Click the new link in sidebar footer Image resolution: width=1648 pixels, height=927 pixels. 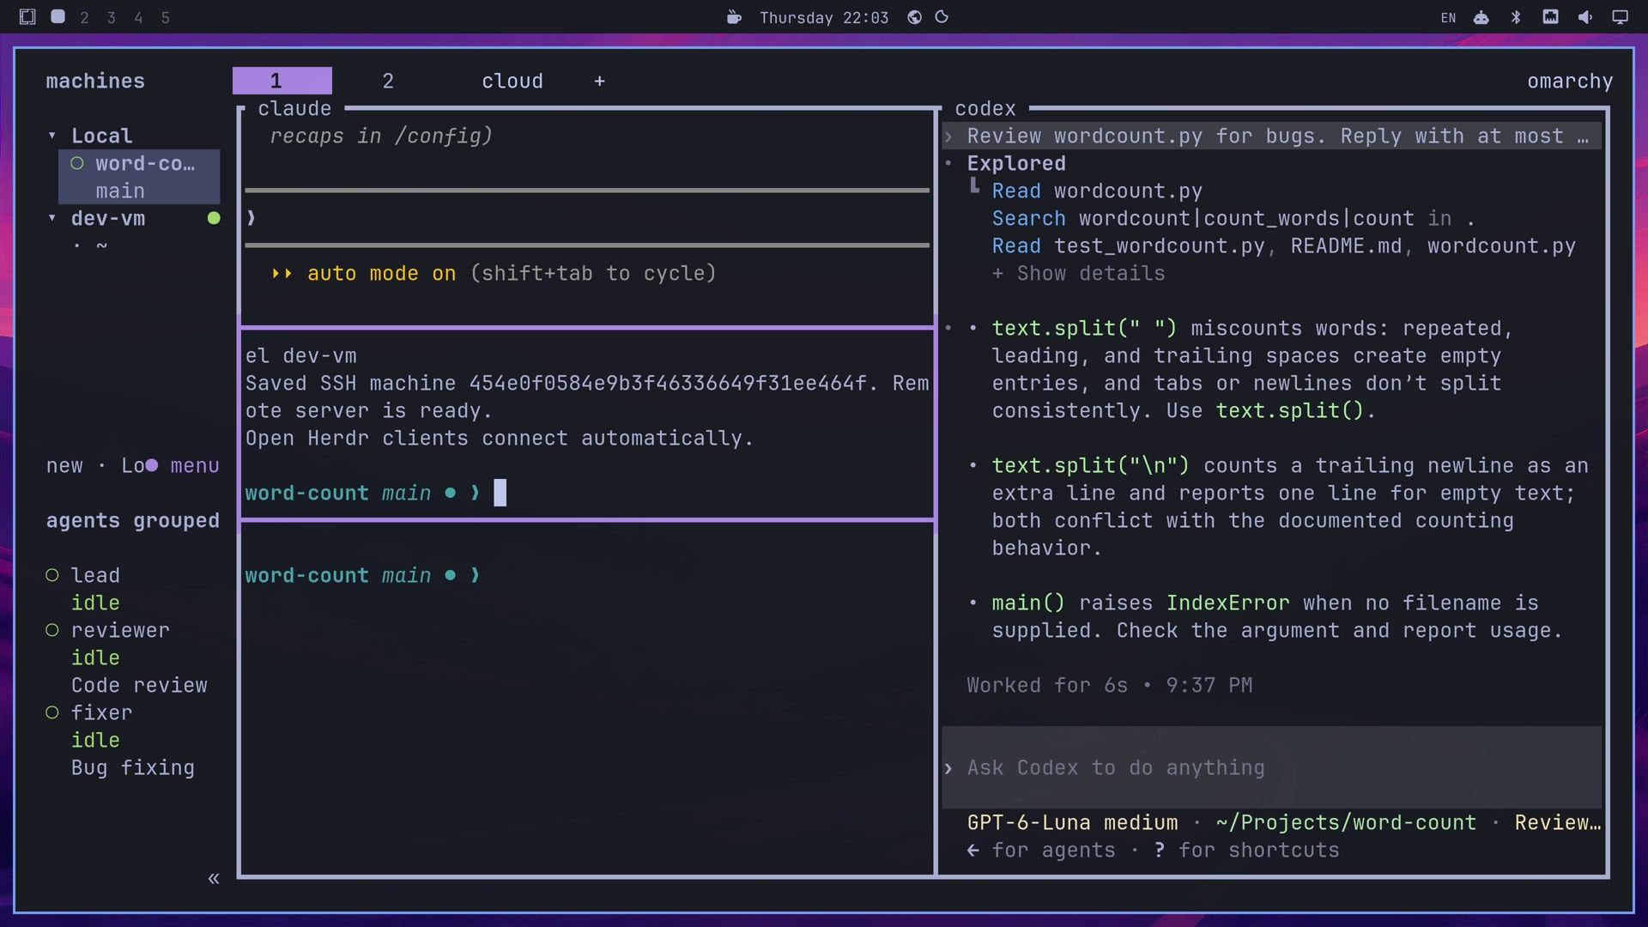(64, 465)
